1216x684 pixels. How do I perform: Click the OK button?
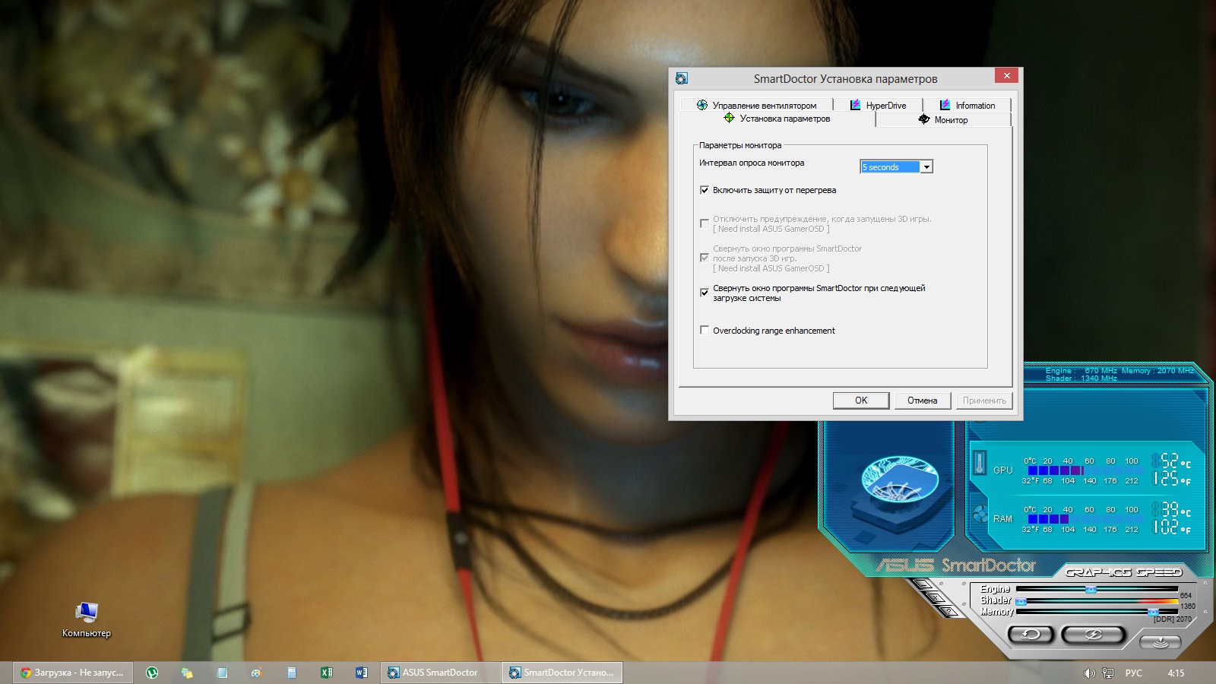pos(861,401)
